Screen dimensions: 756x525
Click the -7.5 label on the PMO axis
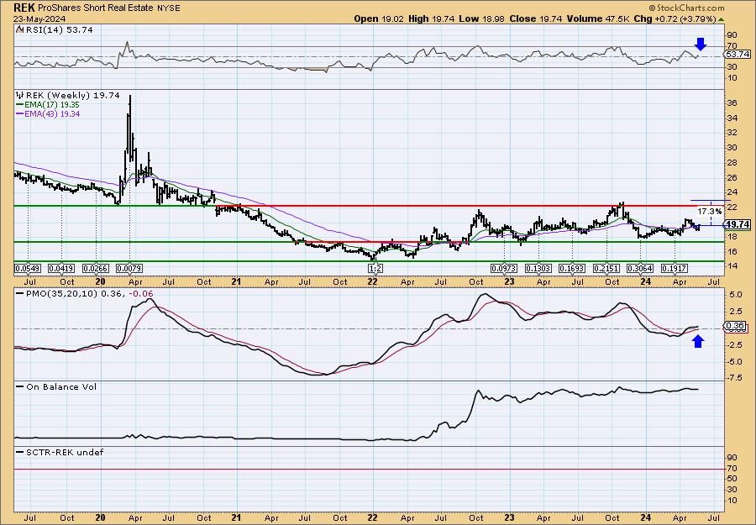coord(733,377)
